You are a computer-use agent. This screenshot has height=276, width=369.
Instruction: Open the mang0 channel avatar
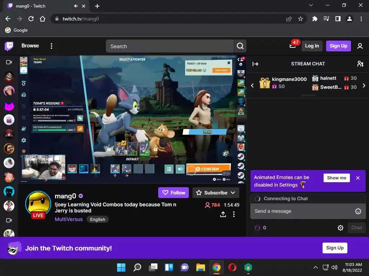click(x=38, y=204)
